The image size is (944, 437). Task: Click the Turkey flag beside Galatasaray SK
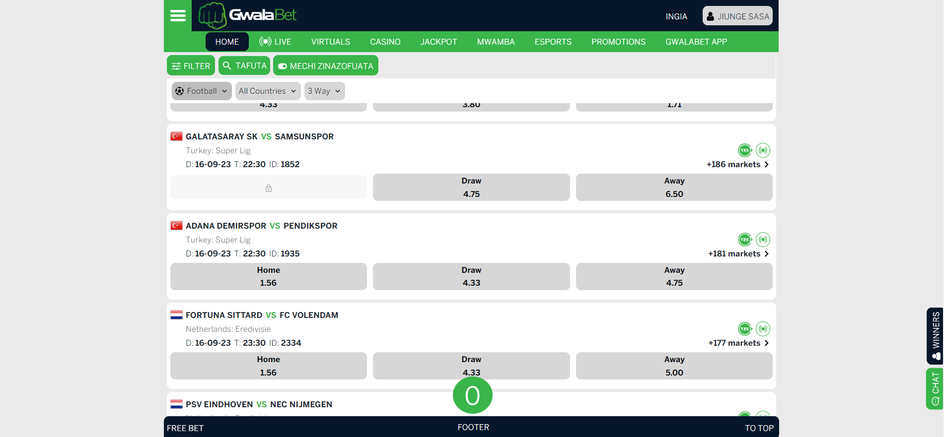click(x=176, y=136)
